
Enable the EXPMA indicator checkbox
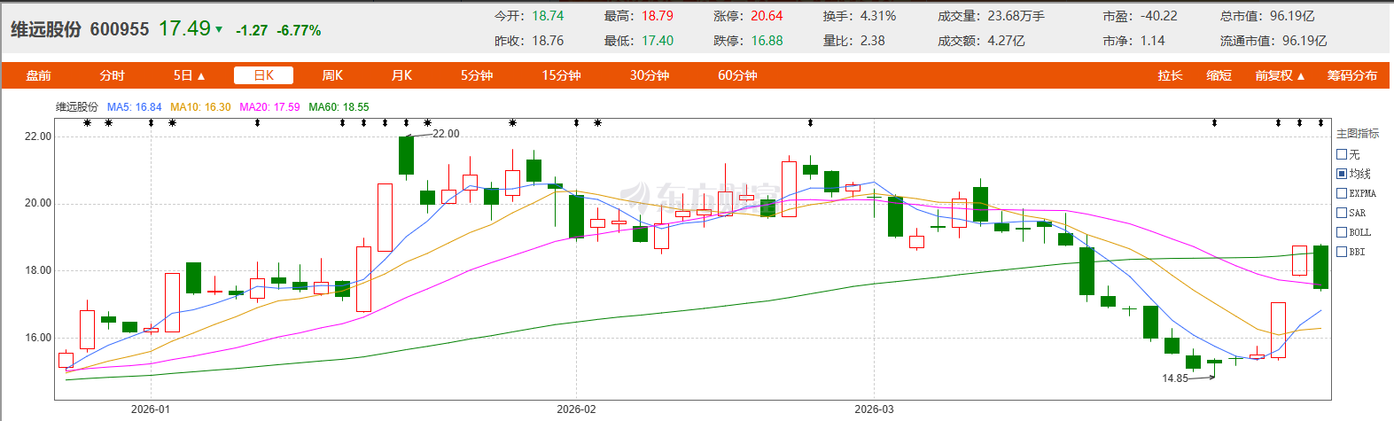1342,193
